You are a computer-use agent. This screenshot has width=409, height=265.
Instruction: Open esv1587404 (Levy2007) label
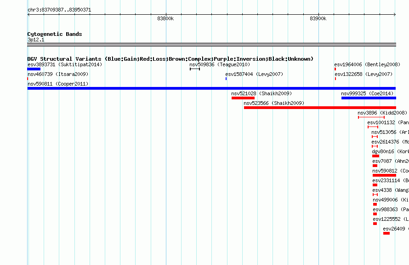click(x=254, y=74)
